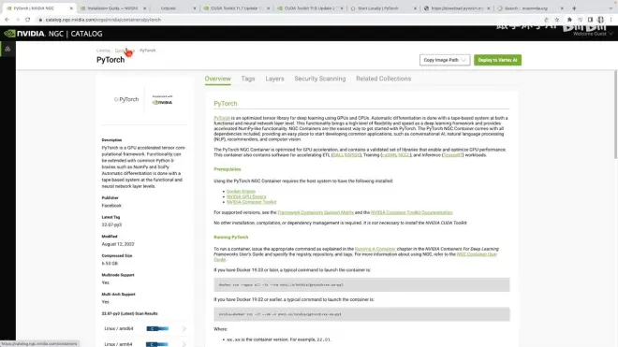Open the Framework Containers Support Matrix link
Viewport: 618px width, 347px height.
(x=316, y=212)
